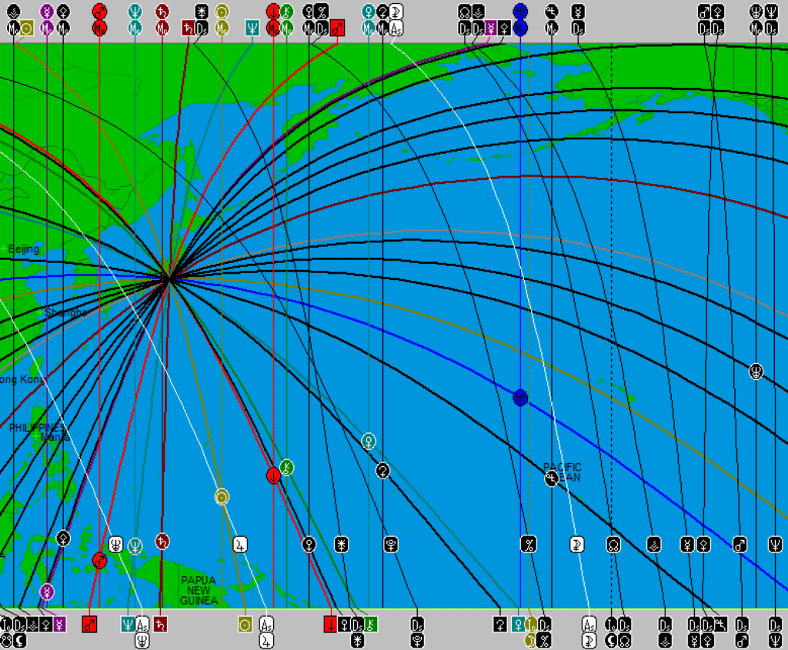This screenshot has width=788, height=650.
Task: Click the Pacific Ocean label
Action: click(563, 472)
